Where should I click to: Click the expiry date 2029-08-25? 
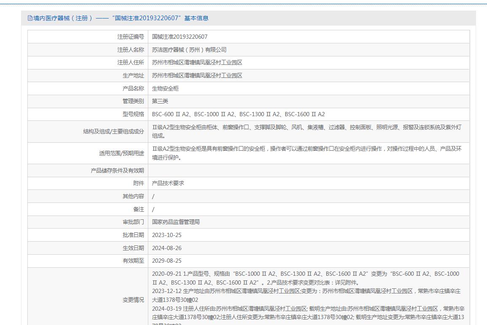166,261
